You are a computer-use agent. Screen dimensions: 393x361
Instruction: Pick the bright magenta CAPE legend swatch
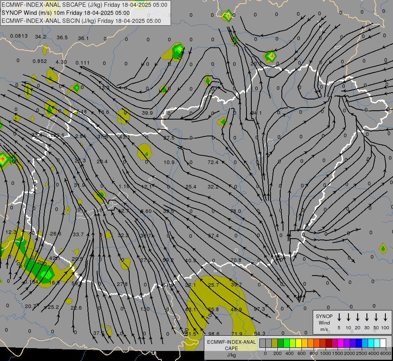click(341, 343)
